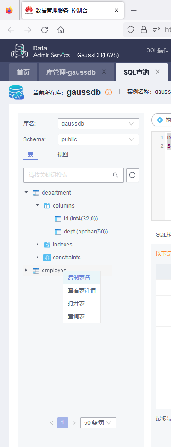Close the 数据管理服务-控制台 browser tab
The height and width of the screenshot is (447, 171).
[116, 10]
